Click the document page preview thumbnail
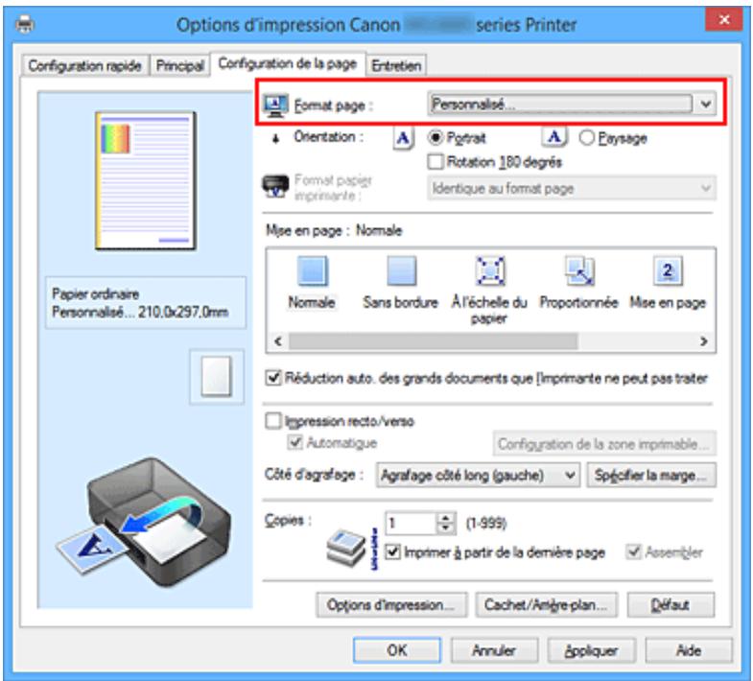Screen dimensions: 753x681 point(146,180)
